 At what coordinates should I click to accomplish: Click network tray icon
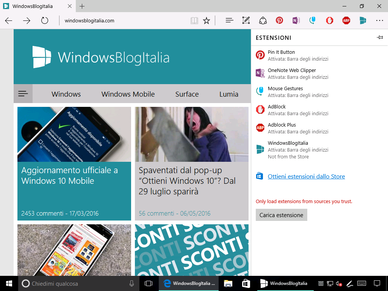point(330,283)
